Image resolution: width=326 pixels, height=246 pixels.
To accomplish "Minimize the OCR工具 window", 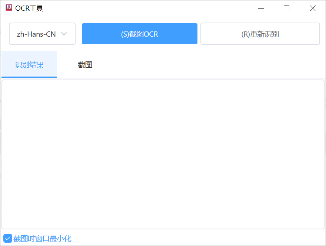I will [x=261, y=8].
